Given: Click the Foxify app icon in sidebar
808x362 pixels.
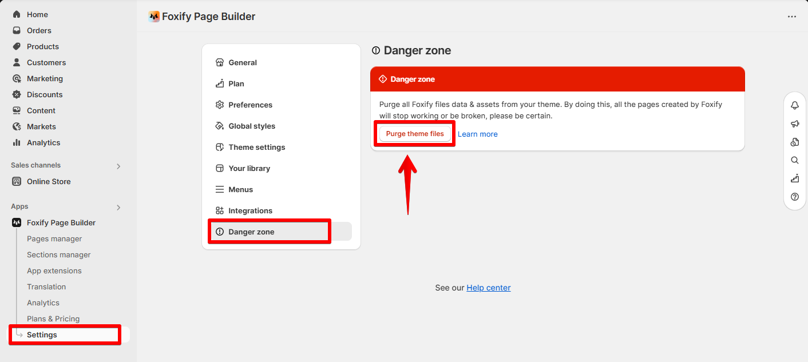Looking at the screenshot, I should pos(17,222).
